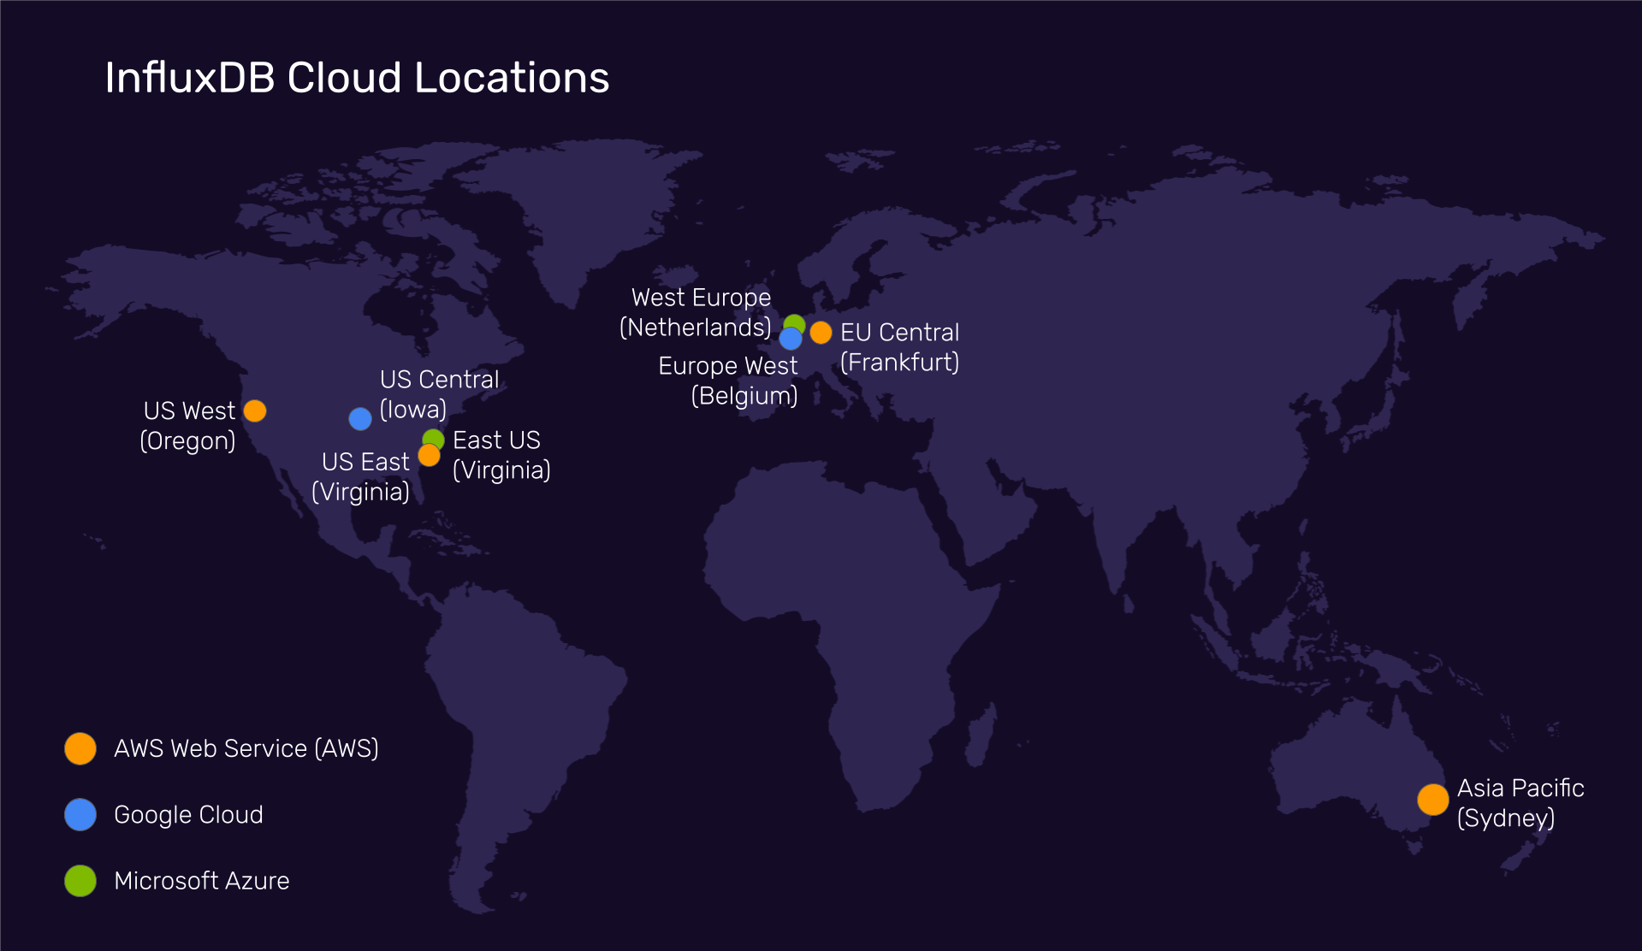Click the orange US West Oregon marker
1642x951 pixels.
click(x=255, y=411)
